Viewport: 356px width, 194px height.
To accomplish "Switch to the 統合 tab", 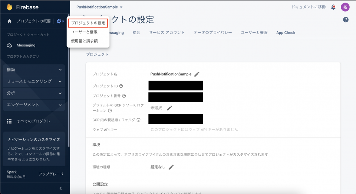I will pos(136,33).
